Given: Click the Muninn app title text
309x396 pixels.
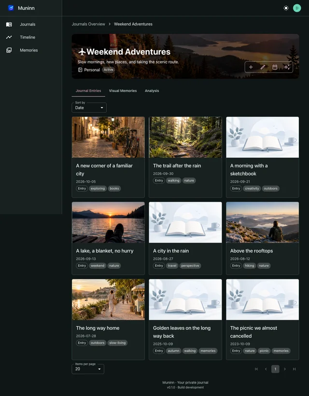Looking at the screenshot, I should click(x=26, y=8).
